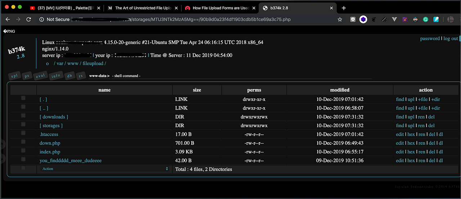Click edit for the .htaccess file
461x199 pixels.
coord(400,134)
